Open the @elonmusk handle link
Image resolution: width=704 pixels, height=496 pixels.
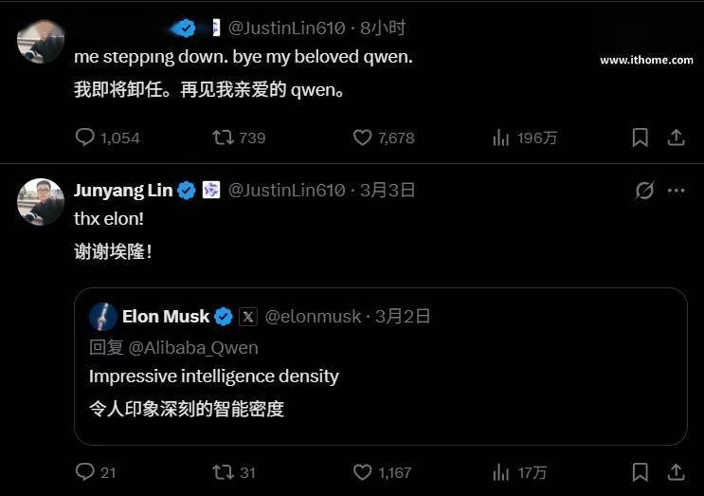312,317
